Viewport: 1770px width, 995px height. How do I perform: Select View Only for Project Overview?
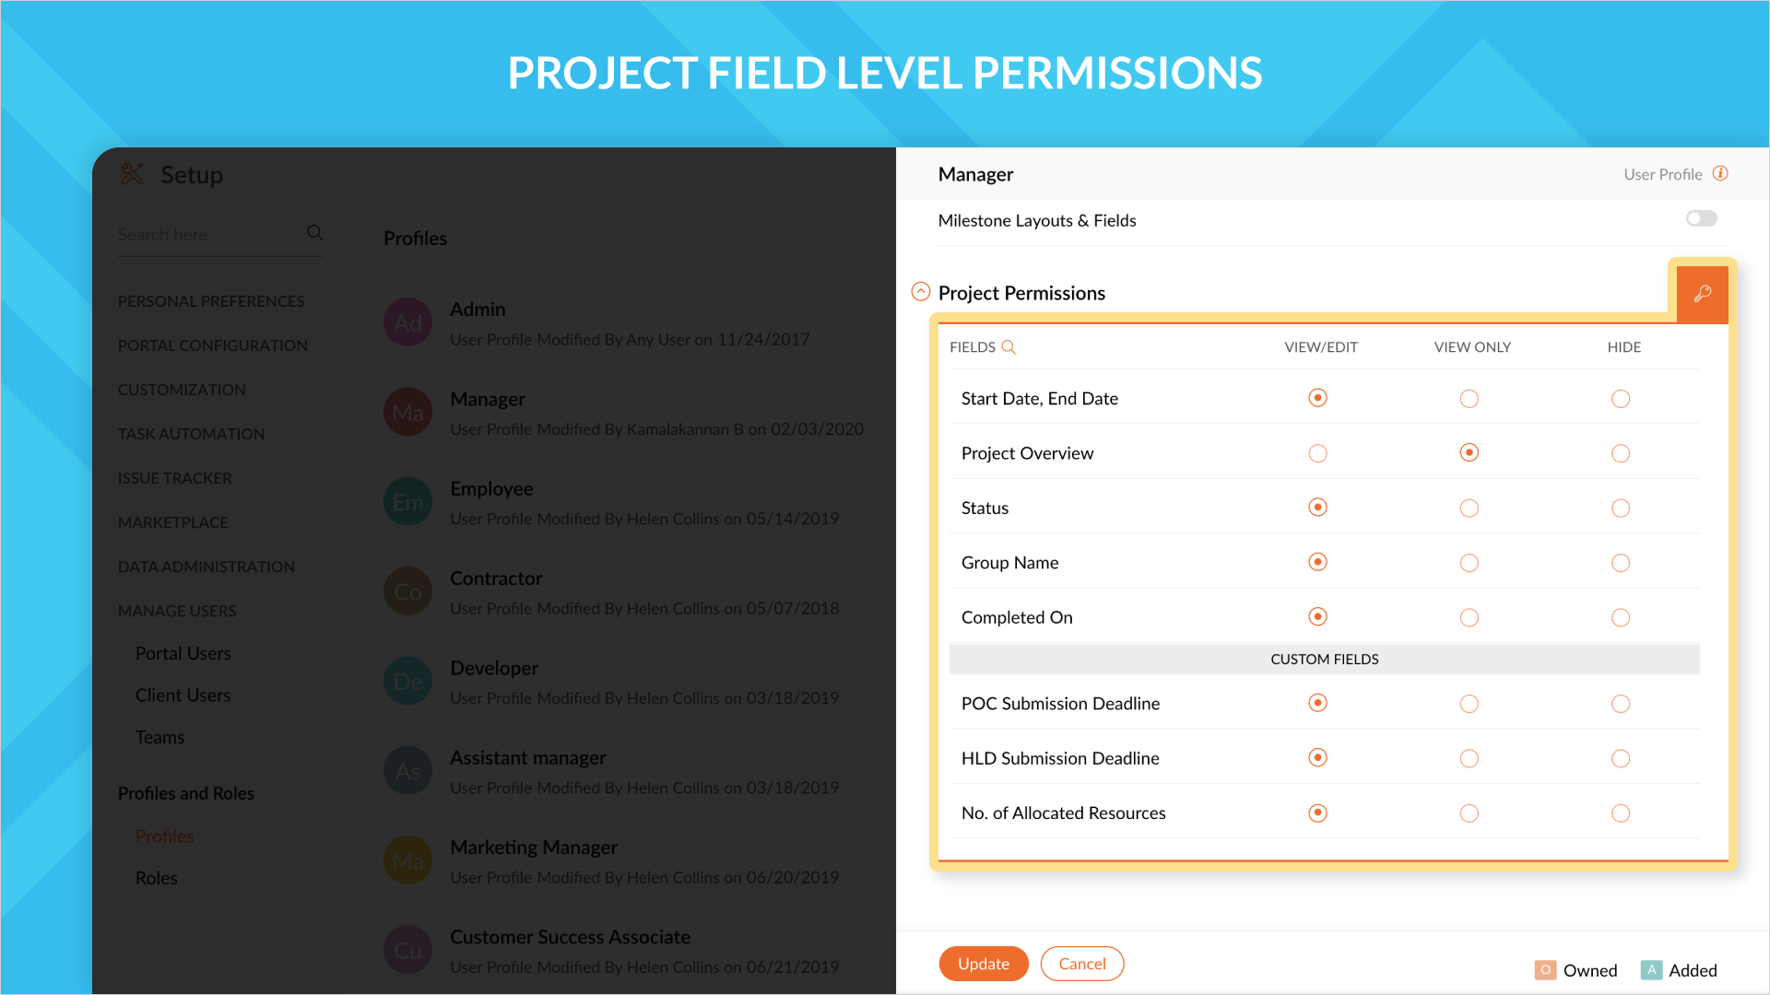tap(1469, 452)
